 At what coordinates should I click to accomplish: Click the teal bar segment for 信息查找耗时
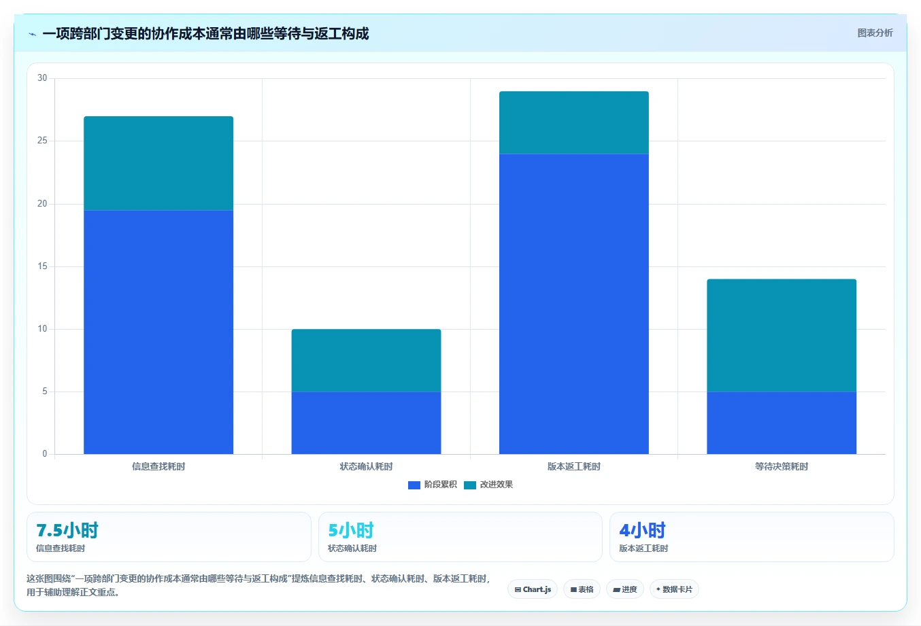158,163
